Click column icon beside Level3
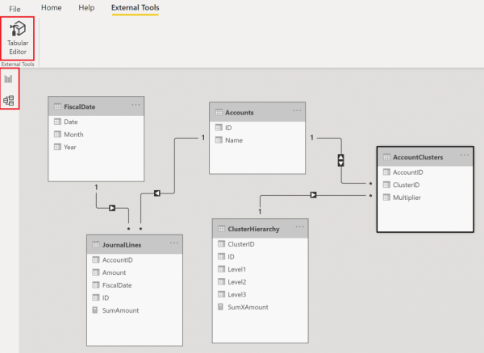This screenshot has width=484, height=353. [221, 294]
